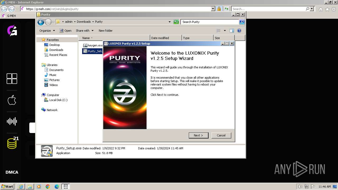Screen dimensions: 338x190
Task: Open Recent Places in navigation pane
Action: [58, 55]
